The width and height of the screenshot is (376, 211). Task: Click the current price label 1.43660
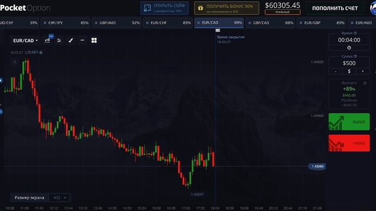point(317,166)
